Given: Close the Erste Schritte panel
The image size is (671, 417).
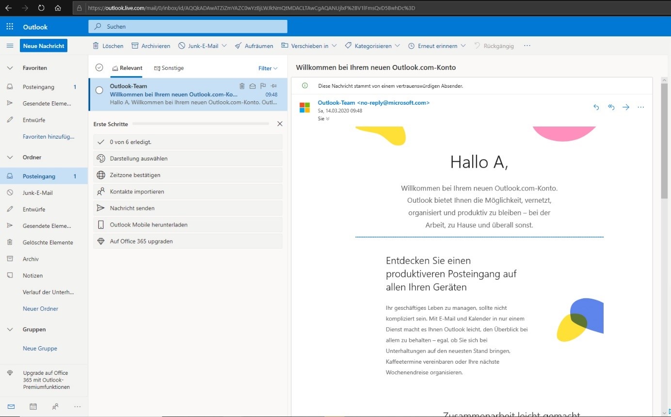Looking at the screenshot, I should 280,124.
